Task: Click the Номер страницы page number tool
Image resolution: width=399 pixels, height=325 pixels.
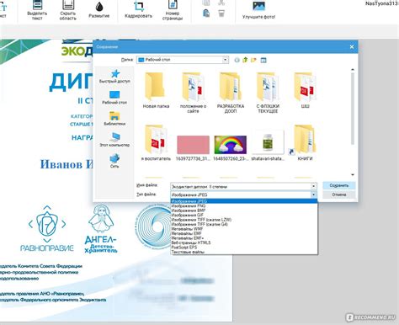Action: pyautogui.click(x=173, y=10)
